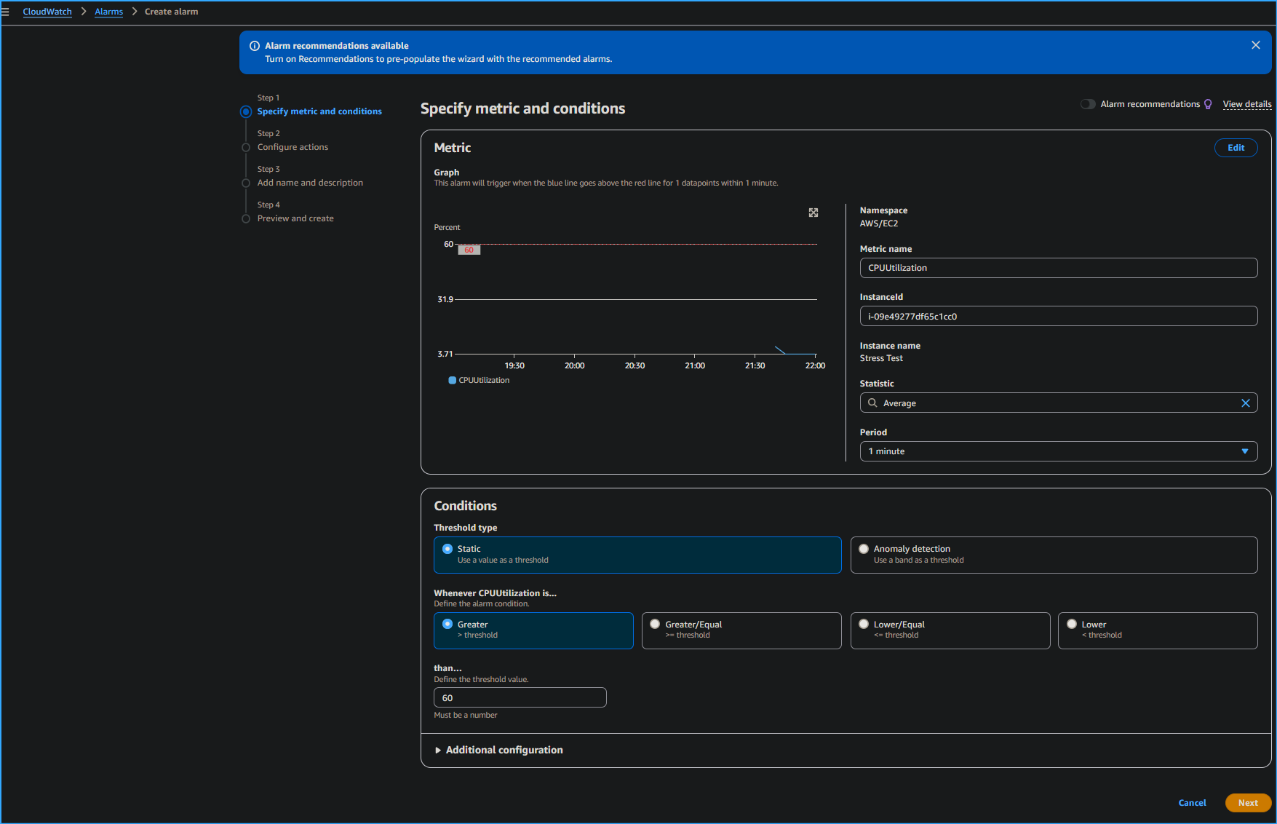Viewport: 1277px width, 824px height.
Task: Go to Step 4 Preview and create
Action: point(295,218)
